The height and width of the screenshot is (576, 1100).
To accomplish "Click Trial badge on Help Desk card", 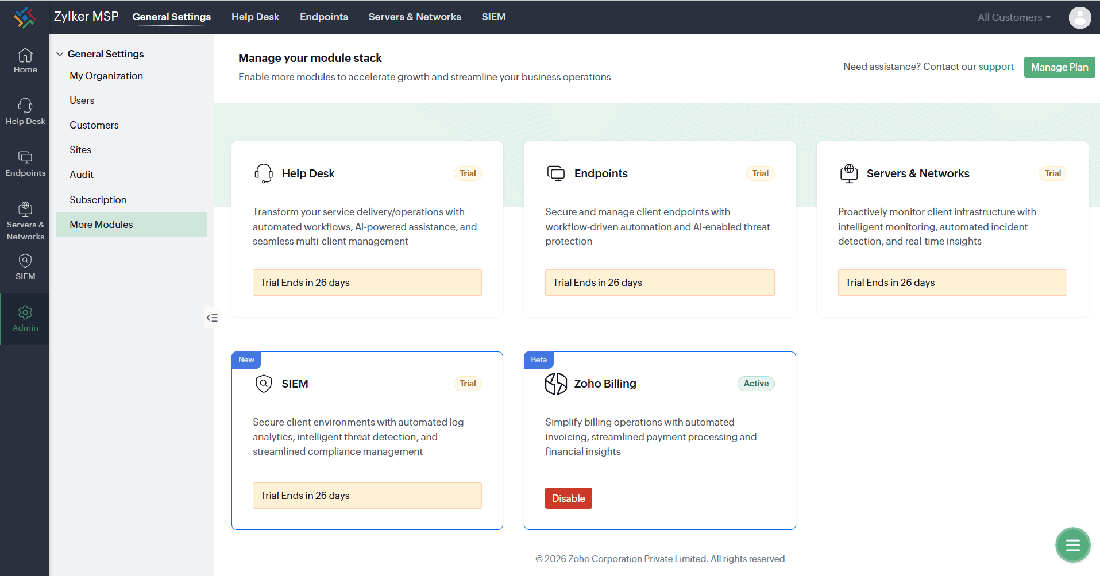I will click(x=468, y=173).
